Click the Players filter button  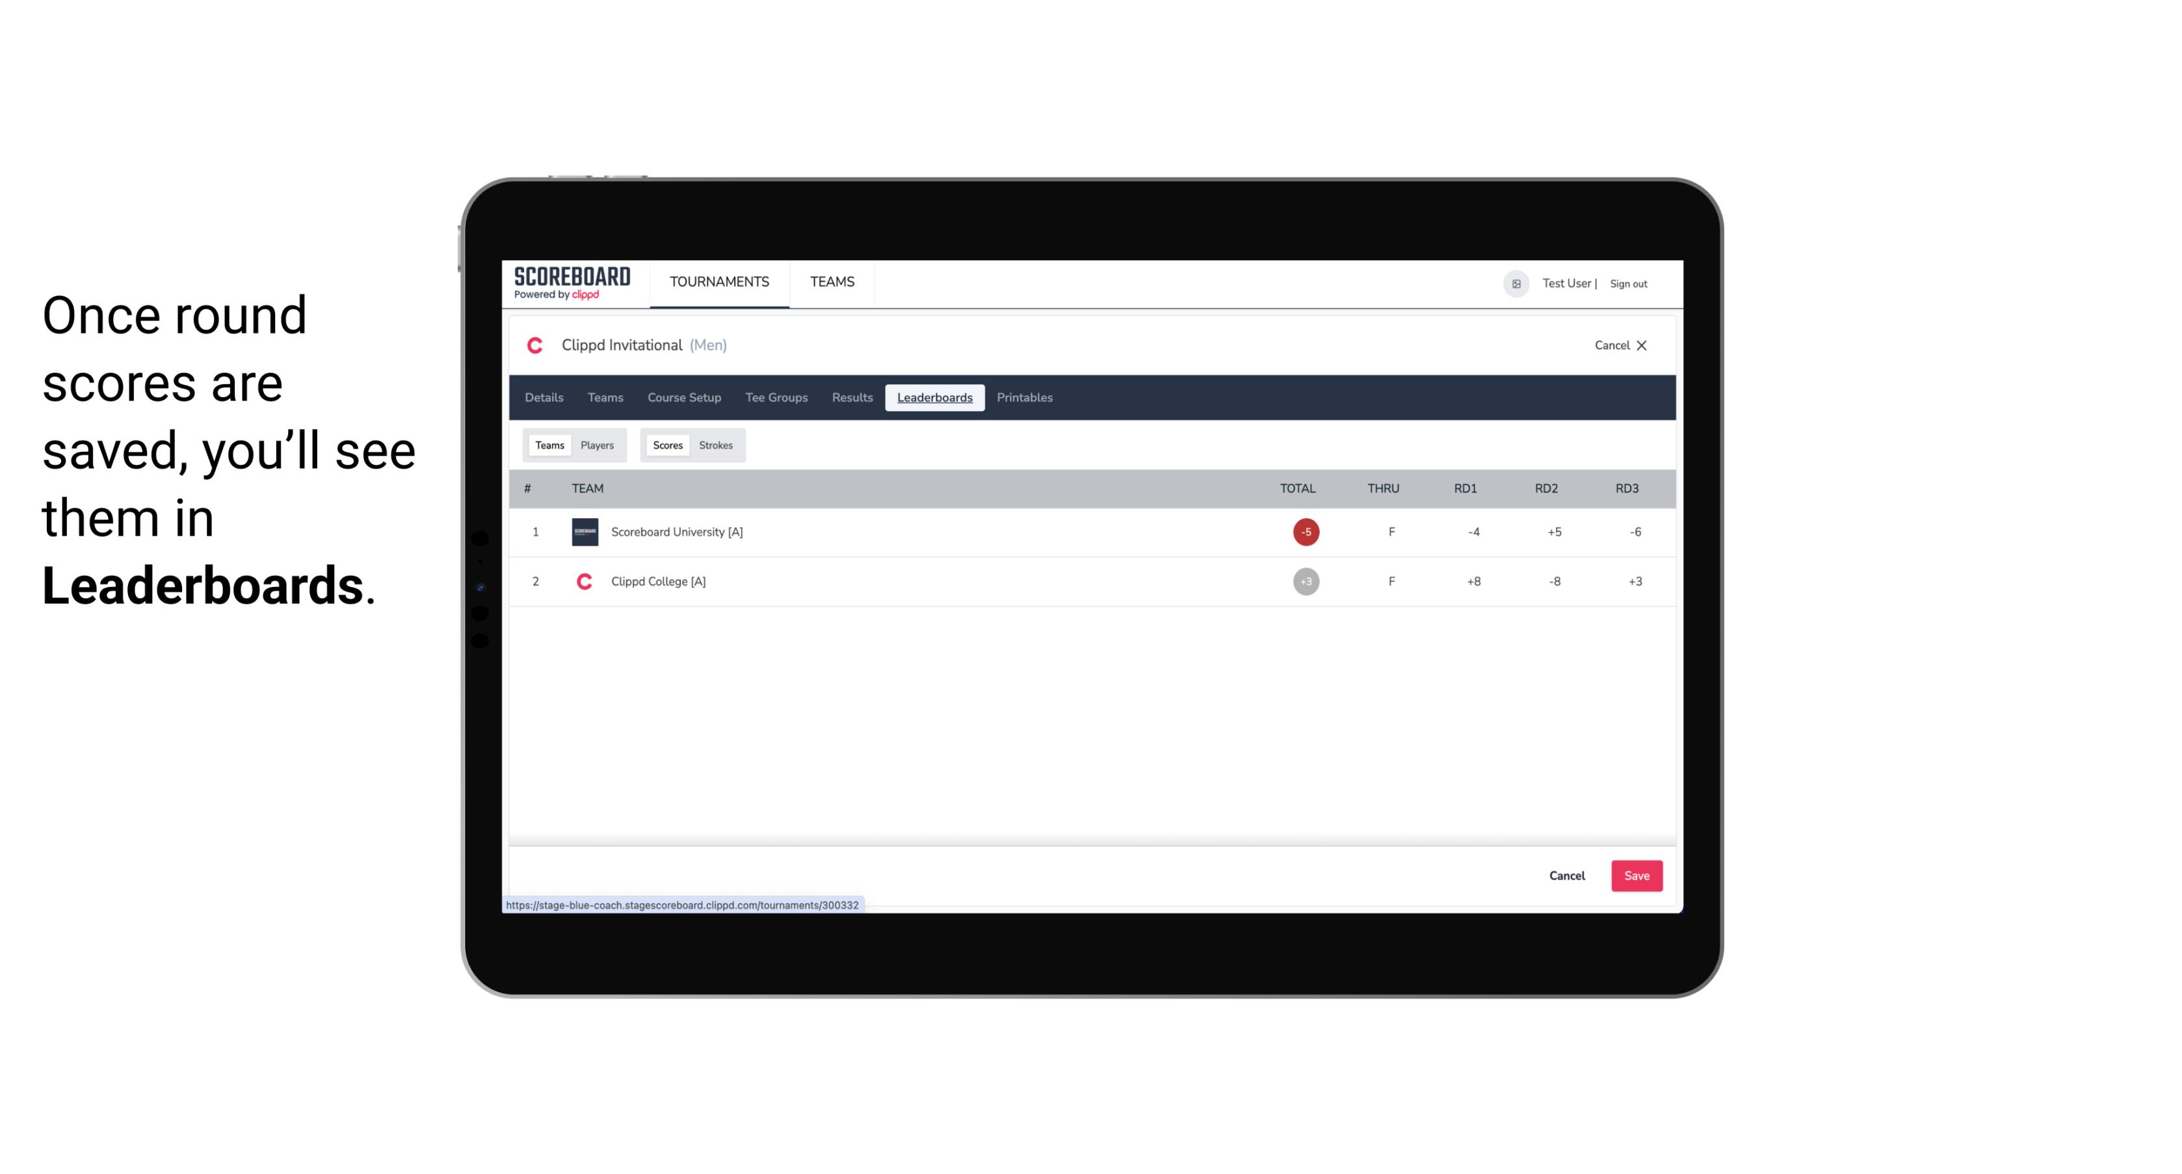[x=598, y=445]
